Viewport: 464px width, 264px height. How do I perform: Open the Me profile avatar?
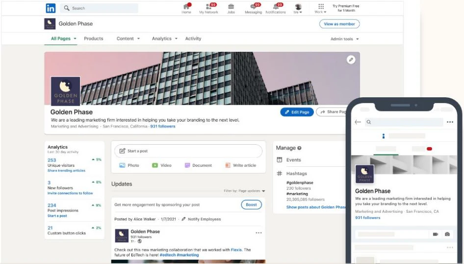coord(298,8)
